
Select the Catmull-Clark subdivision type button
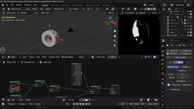pos(173,67)
